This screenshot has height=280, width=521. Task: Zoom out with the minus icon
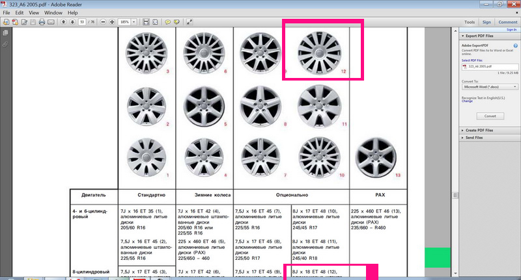point(103,22)
